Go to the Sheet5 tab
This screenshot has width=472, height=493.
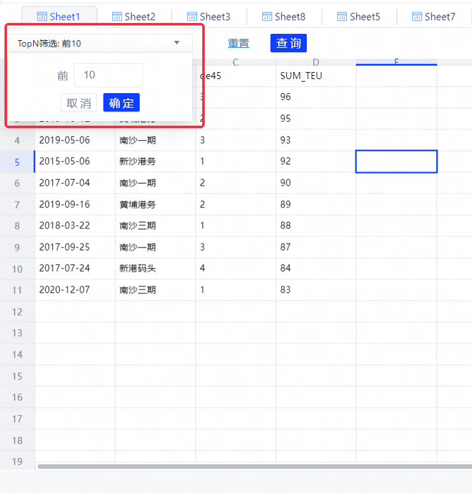358,17
